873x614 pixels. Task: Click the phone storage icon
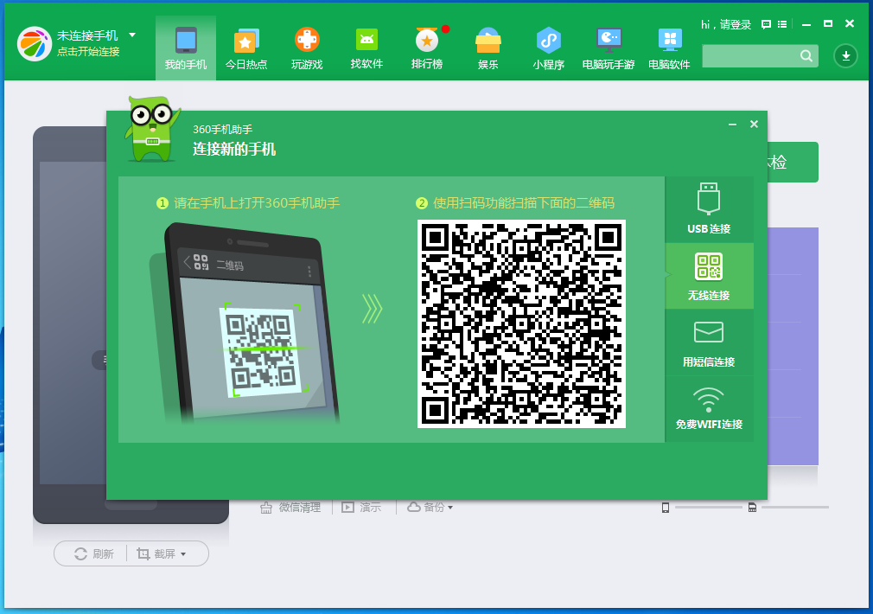[x=666, y=508]
